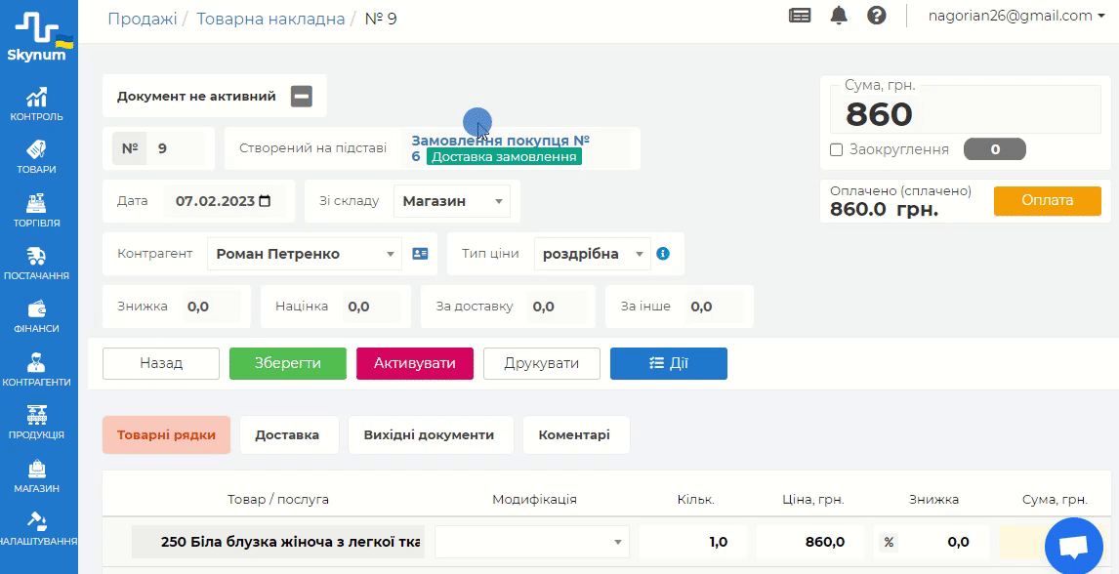Click the orange Оплата button
Image resolution: width=1119 pixels, height=574 pixels.
pos(1047,200)
